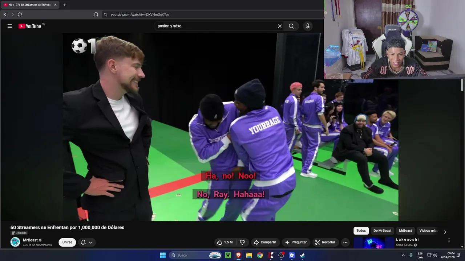The image size is (465, 261).
Task: Open MrBeast channel avatar
Action: click(x=15, y=242)
